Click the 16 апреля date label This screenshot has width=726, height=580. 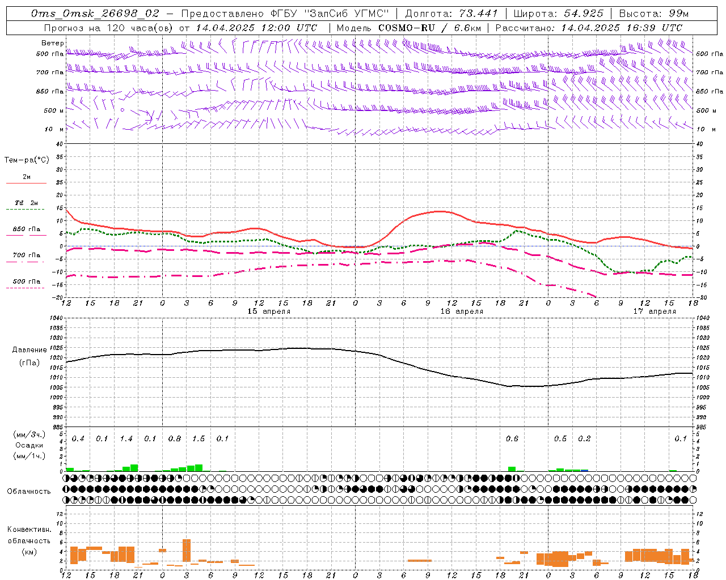(x=462, y=312)
